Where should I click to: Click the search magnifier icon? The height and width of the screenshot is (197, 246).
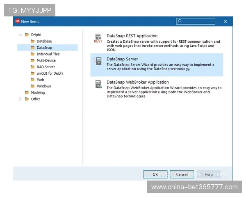coord(179,21)
